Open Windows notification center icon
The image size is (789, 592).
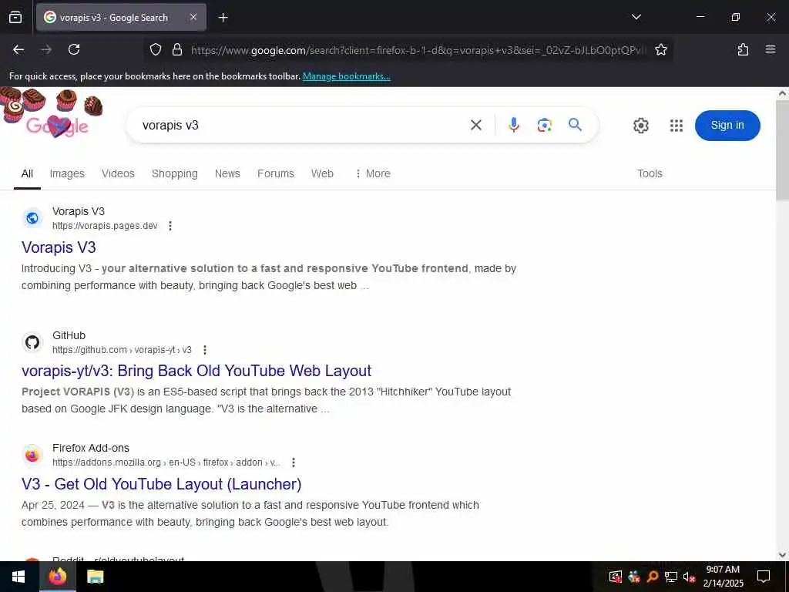point(764,577)
